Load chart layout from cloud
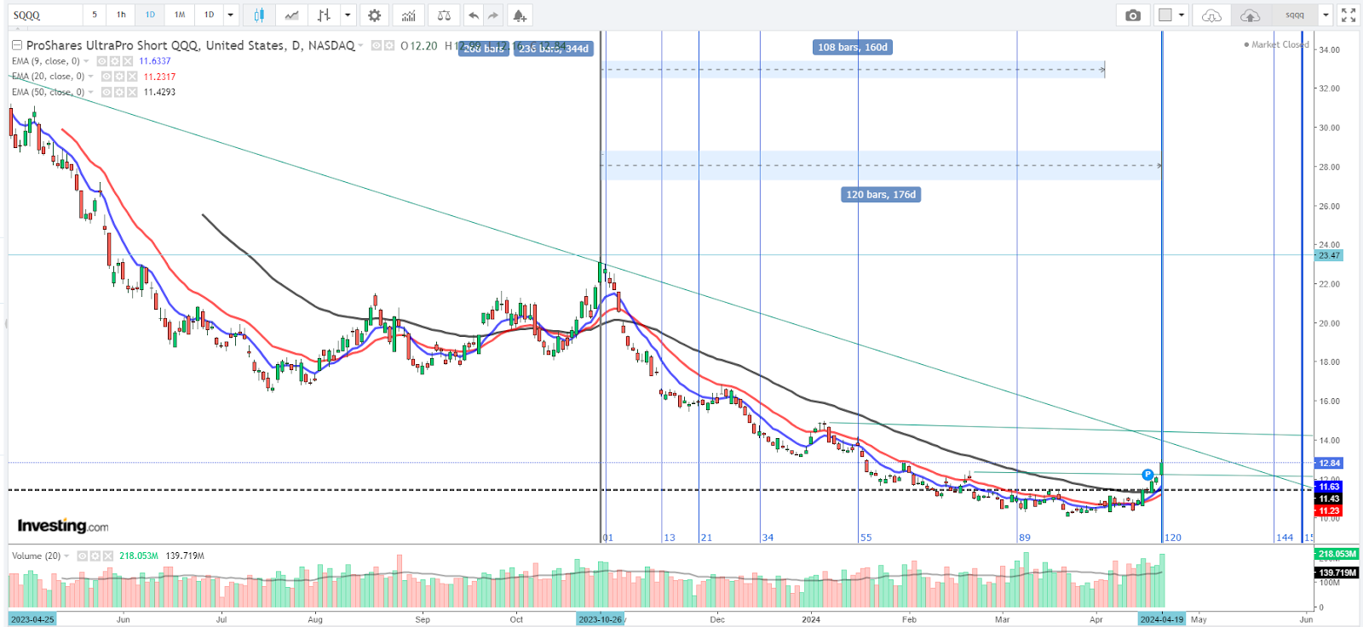The width and height of the screenshot is (1363, 627). pos(1211,15)
